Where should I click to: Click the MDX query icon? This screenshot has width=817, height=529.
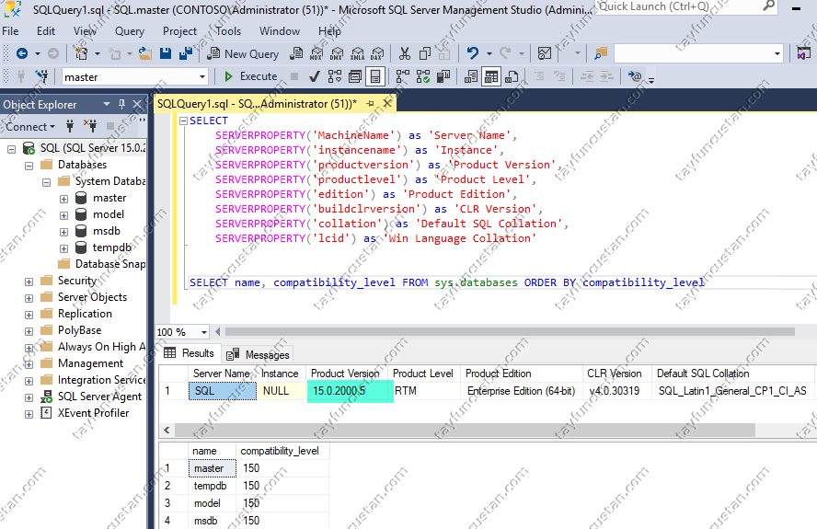coord(316,53)
